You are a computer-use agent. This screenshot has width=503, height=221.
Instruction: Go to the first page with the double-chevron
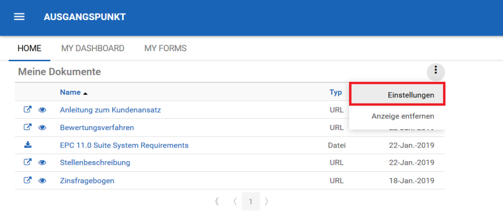point(217,202)
